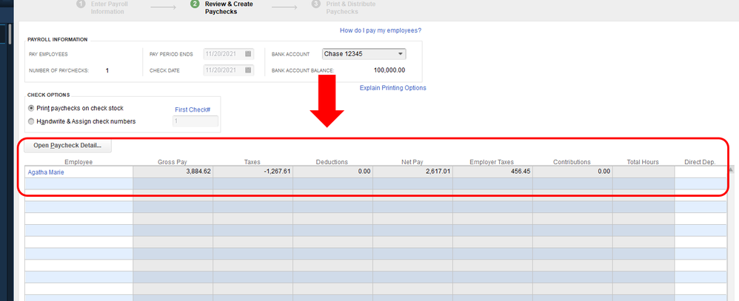Screen dimensions: 739x301
Task: Open the First Check# link
Action: pyautogui.click(x=193, y=109)
